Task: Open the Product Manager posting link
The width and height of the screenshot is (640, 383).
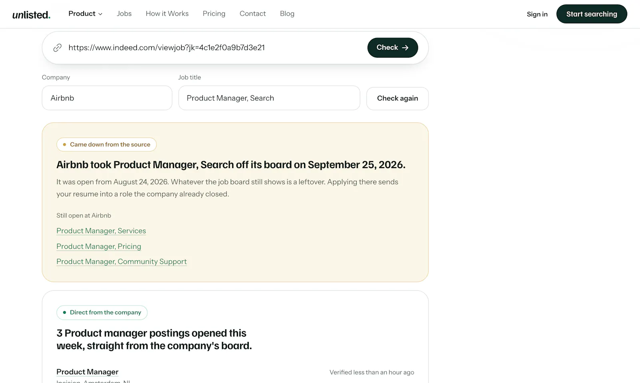Action: click(88, 372)
